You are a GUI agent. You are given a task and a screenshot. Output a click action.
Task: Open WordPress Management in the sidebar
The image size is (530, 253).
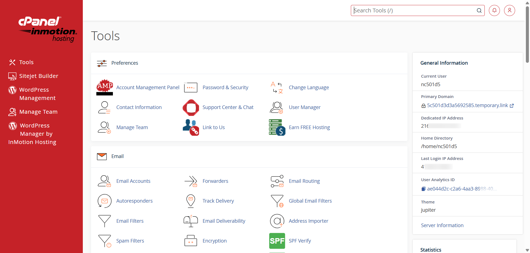[32, 94]
